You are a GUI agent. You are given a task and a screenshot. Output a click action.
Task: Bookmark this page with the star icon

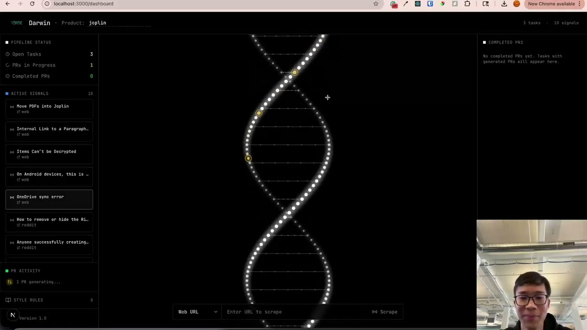pos(376,4)
